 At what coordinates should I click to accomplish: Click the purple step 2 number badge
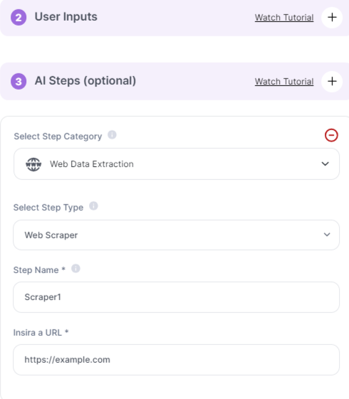(x=19, y=18)
